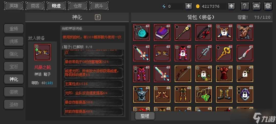Switch to the 英雄 tab
The image size is (276, 124).
click(x=14, y=6)
